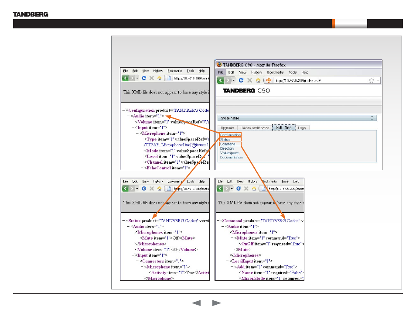Switch to the Logs tab
The width and height of the screenshot is (416, 313).
tap(302, 128)
